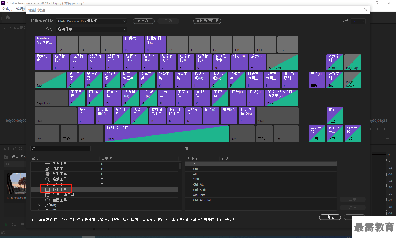
Task: Select the Alt+Shift modifier row
Action: point(261,195)
